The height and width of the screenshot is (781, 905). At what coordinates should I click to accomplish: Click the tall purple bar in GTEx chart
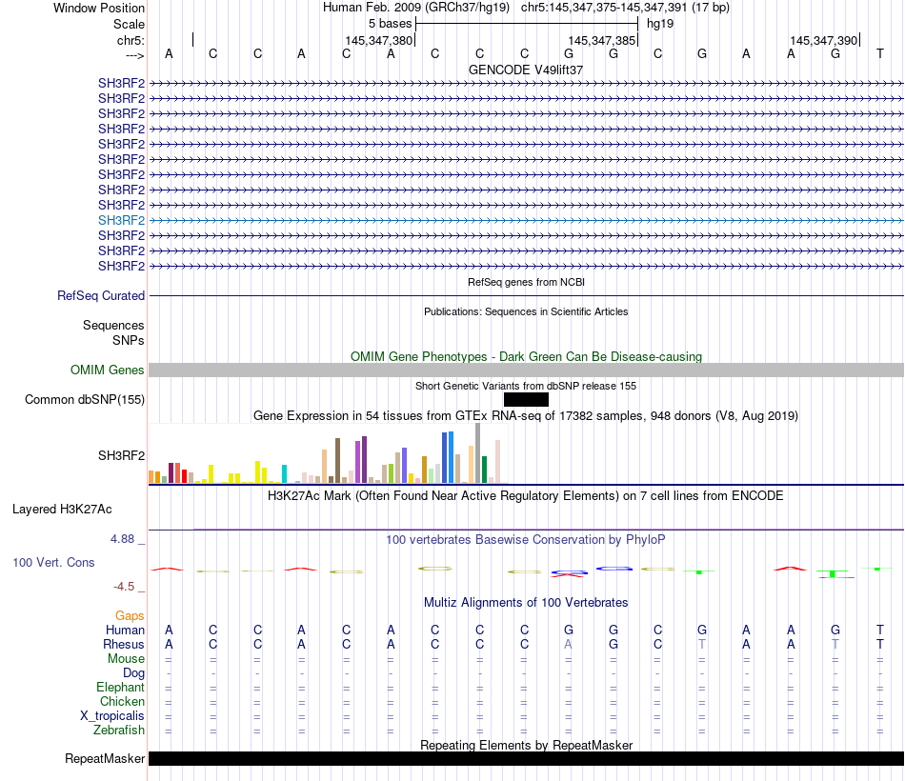[x=364, y=459]
